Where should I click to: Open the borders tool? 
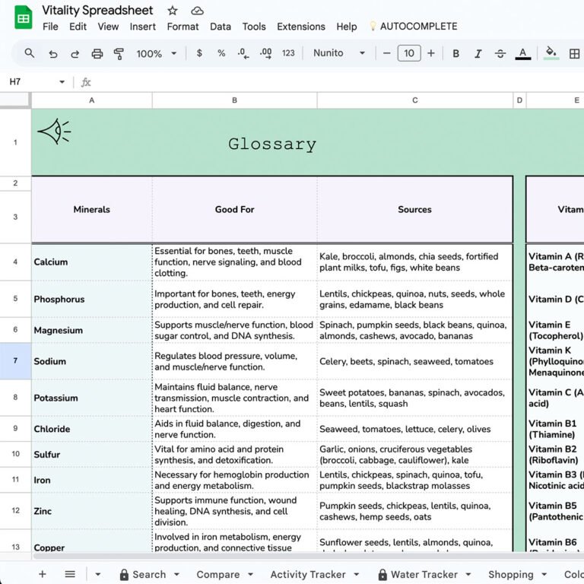574,54
